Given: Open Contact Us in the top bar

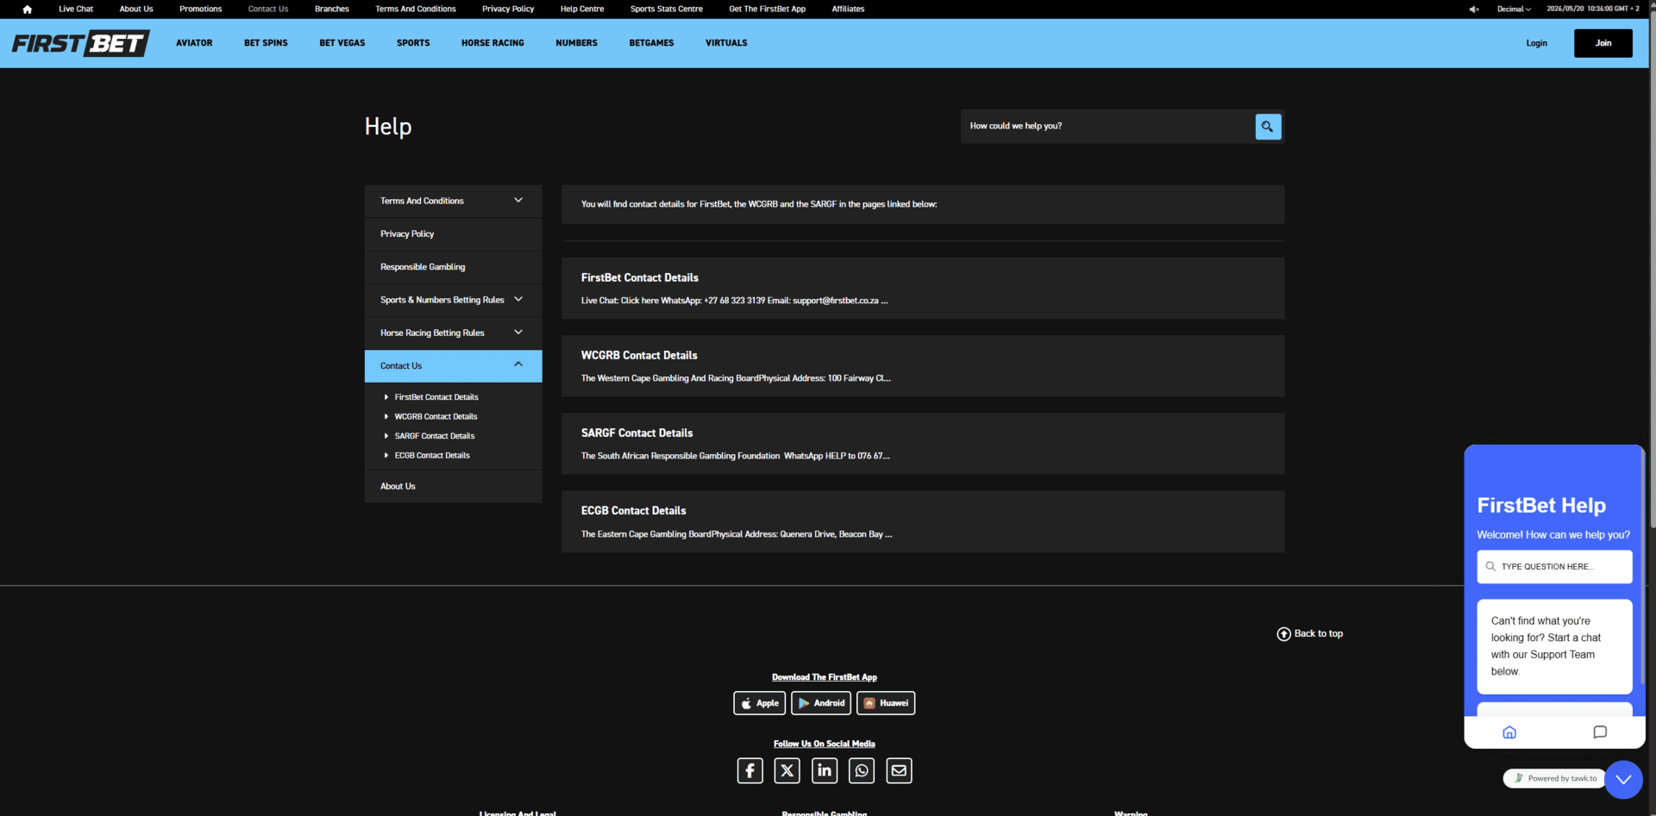Looking at the screenshot, I should click(x=268, y=9).
